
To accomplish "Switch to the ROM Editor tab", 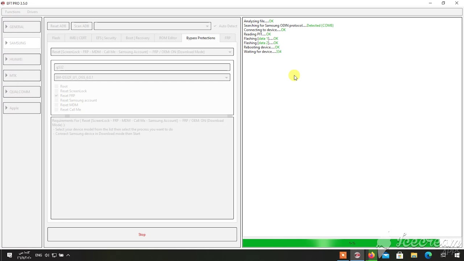I will tap(168, 38).
